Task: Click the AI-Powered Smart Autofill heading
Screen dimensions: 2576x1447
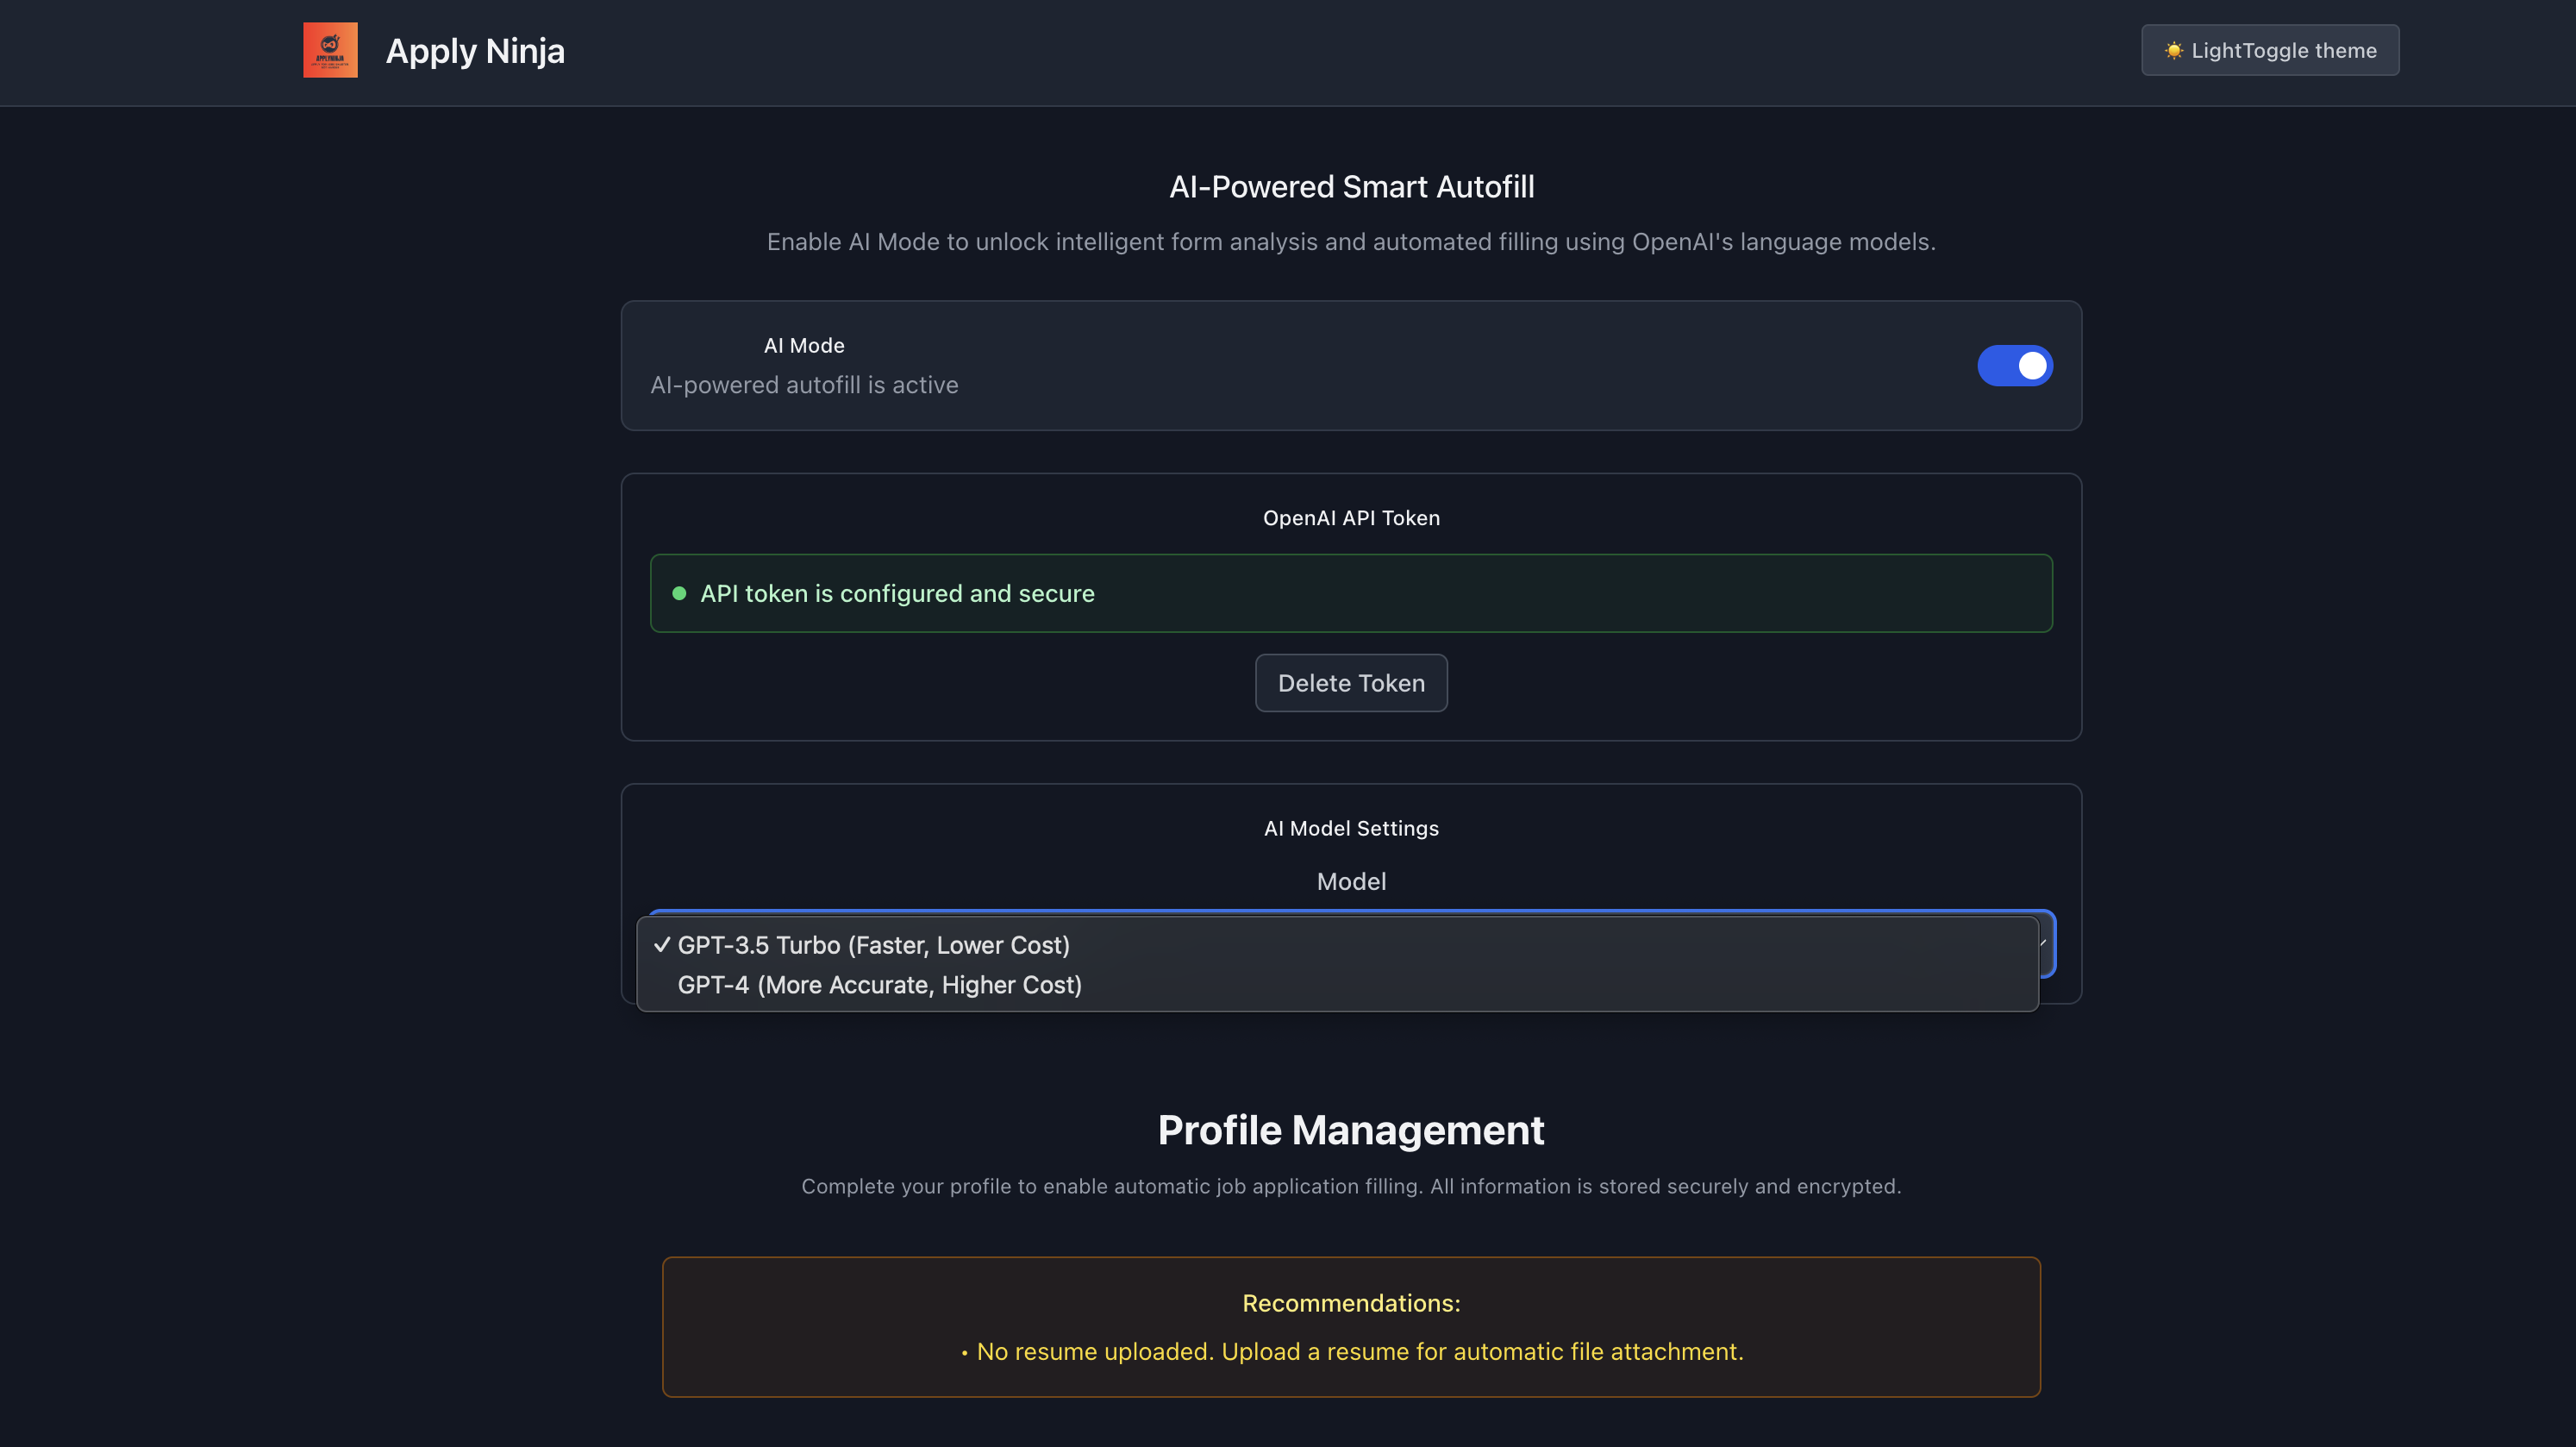Action: (1351, 187)
